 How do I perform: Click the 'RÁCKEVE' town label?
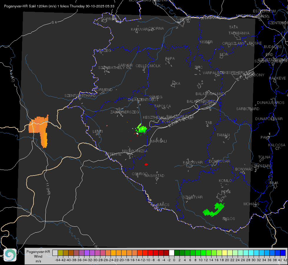(x=277, y=78)
